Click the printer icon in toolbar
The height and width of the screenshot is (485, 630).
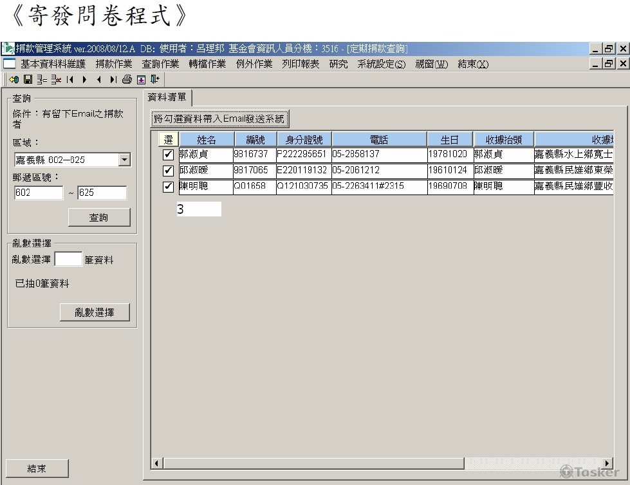point(127,80)
